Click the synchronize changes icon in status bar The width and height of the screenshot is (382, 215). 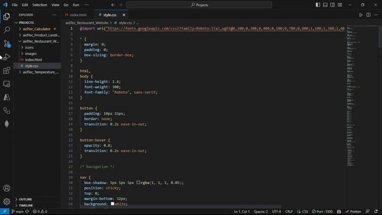[27, 211]
